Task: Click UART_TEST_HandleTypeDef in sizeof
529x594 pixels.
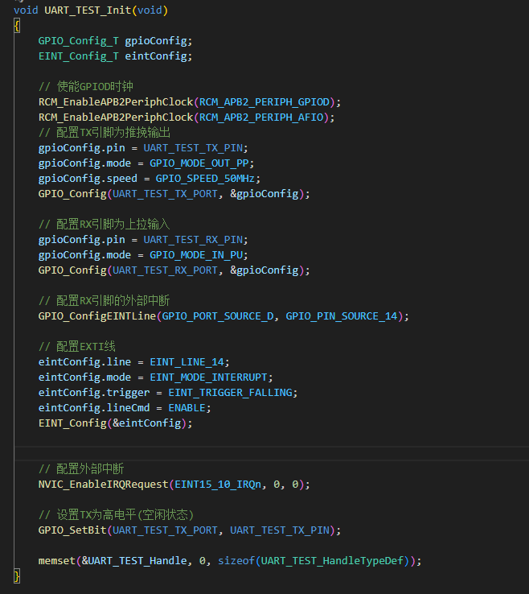Action: point(333,561)
